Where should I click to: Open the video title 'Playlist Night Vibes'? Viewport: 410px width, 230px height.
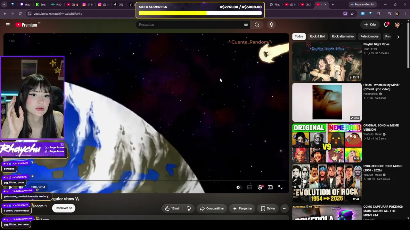click(376, 44)
